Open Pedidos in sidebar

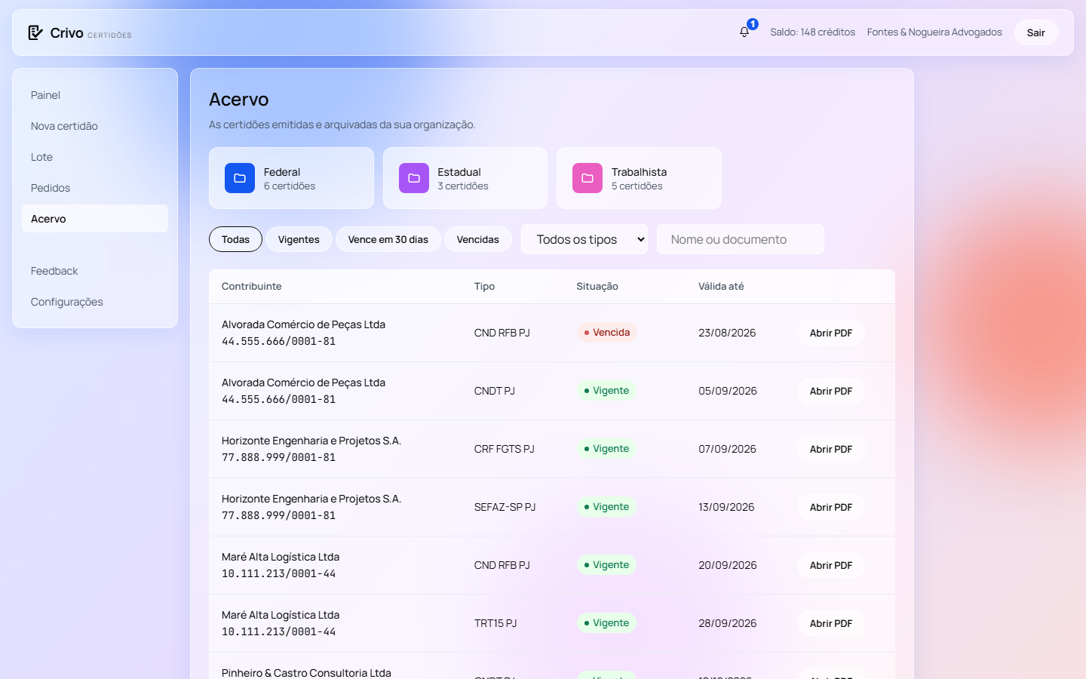[95, 188]
